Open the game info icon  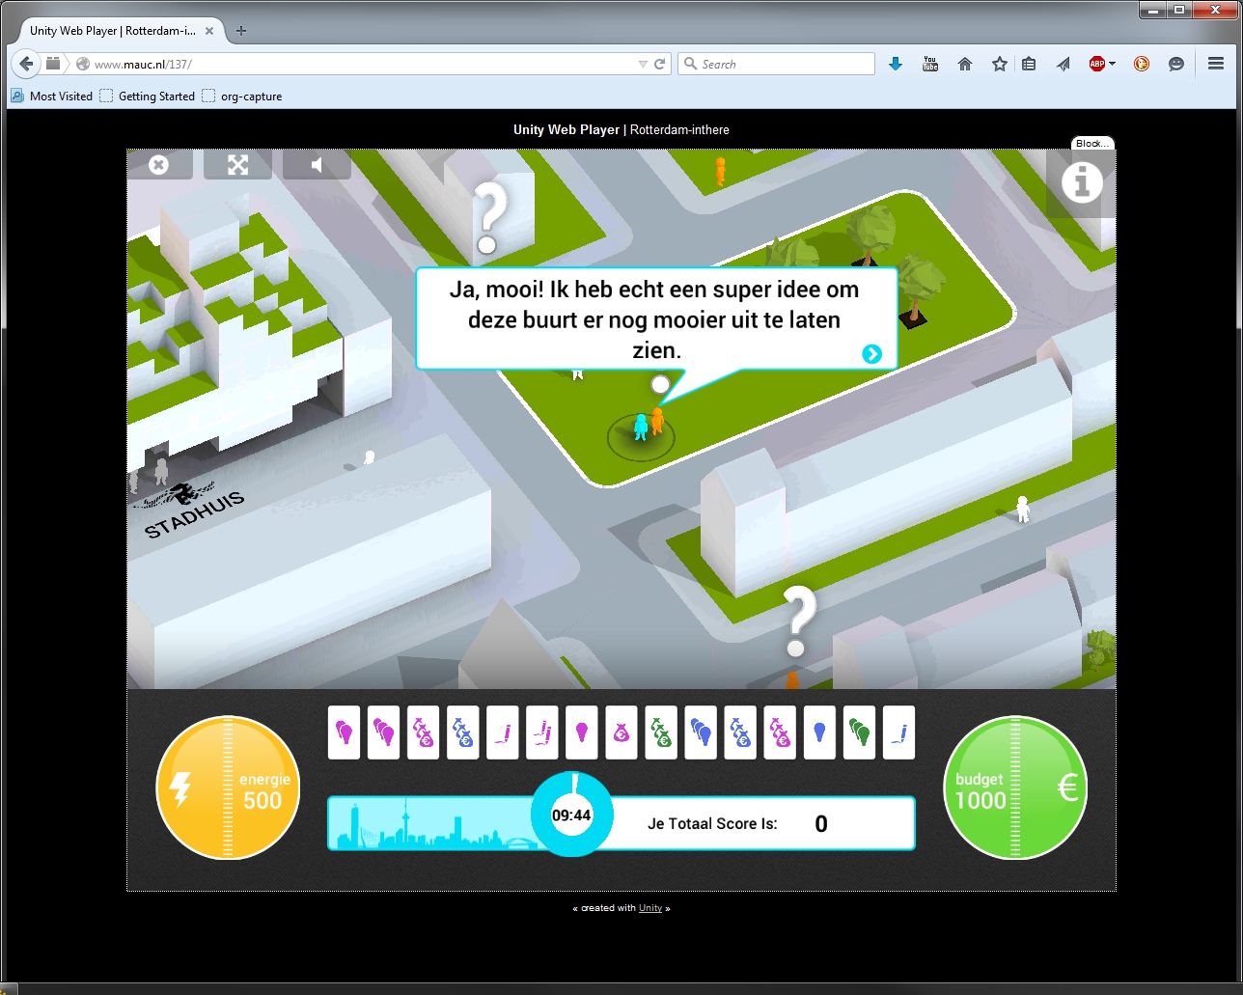click(1081, 182)
